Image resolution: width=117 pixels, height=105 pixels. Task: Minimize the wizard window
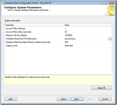coord(101,3)
